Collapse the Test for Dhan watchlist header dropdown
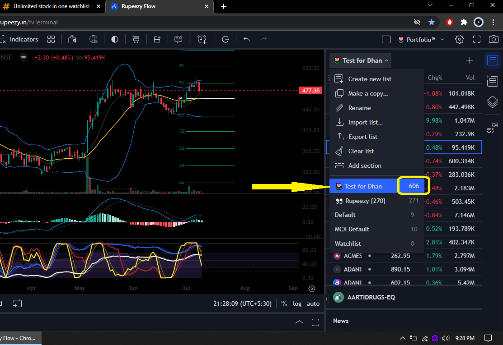 360,60
